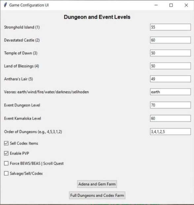
Task: Close the Game Configuration UI window
Action: 186,5
